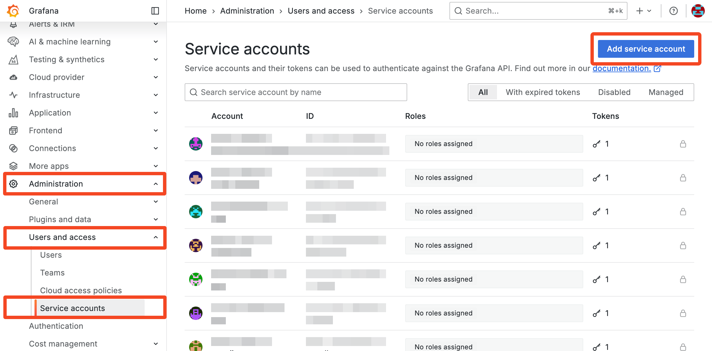This screenshot has height=351, width=712.
Task: Open Cloud access policies in sidebar
Action: pos(81,290)
